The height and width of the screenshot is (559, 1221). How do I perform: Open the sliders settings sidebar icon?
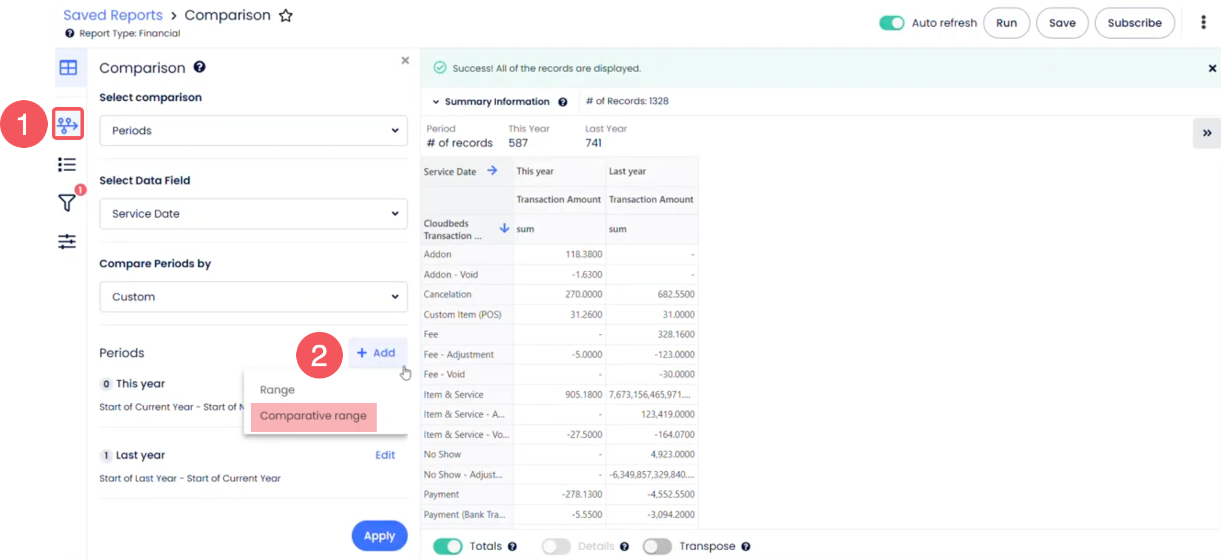tap(67, 241)
